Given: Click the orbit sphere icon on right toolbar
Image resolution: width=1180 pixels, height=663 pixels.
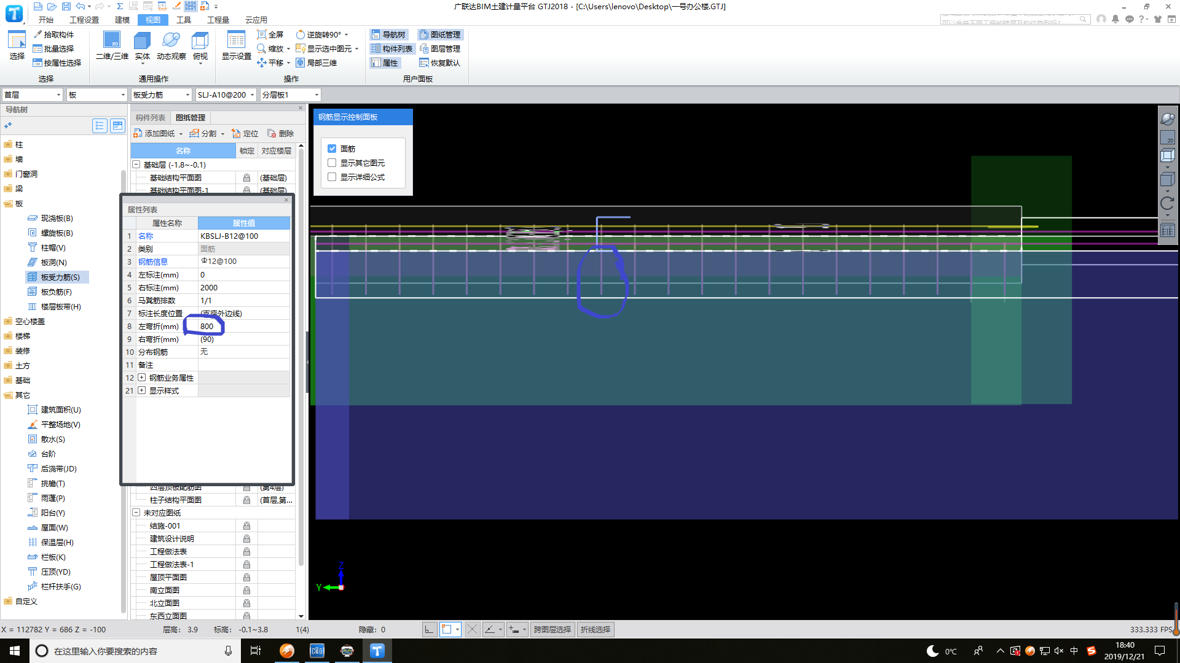Looking at the screenshot, I should tap(1167, 118).
